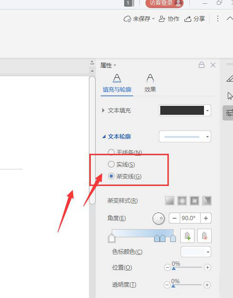
Task: Open the sidebar pen style icon
Action: coord(230,79)
